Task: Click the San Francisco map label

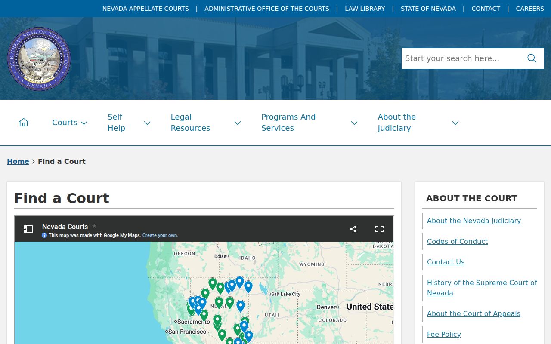Action: click(x=187, y=332)
